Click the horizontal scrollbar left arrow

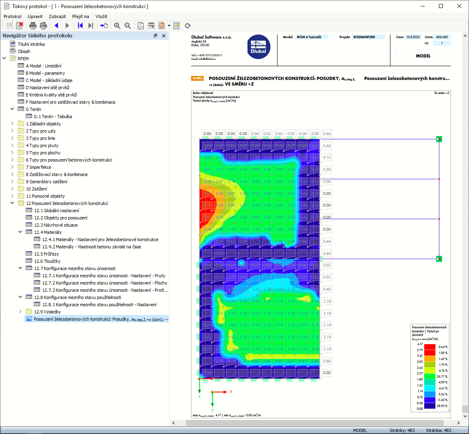point(173,423)
